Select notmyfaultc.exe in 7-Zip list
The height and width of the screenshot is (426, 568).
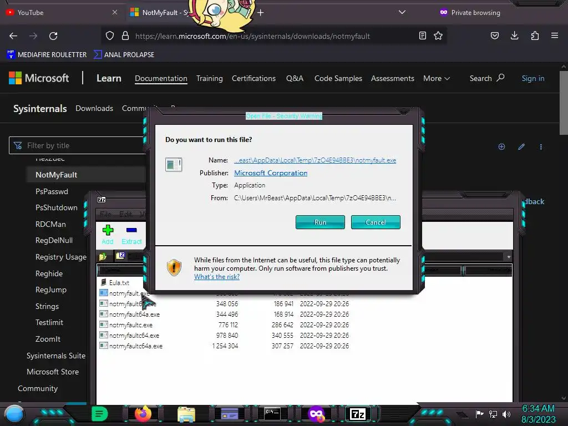(131, 325)
